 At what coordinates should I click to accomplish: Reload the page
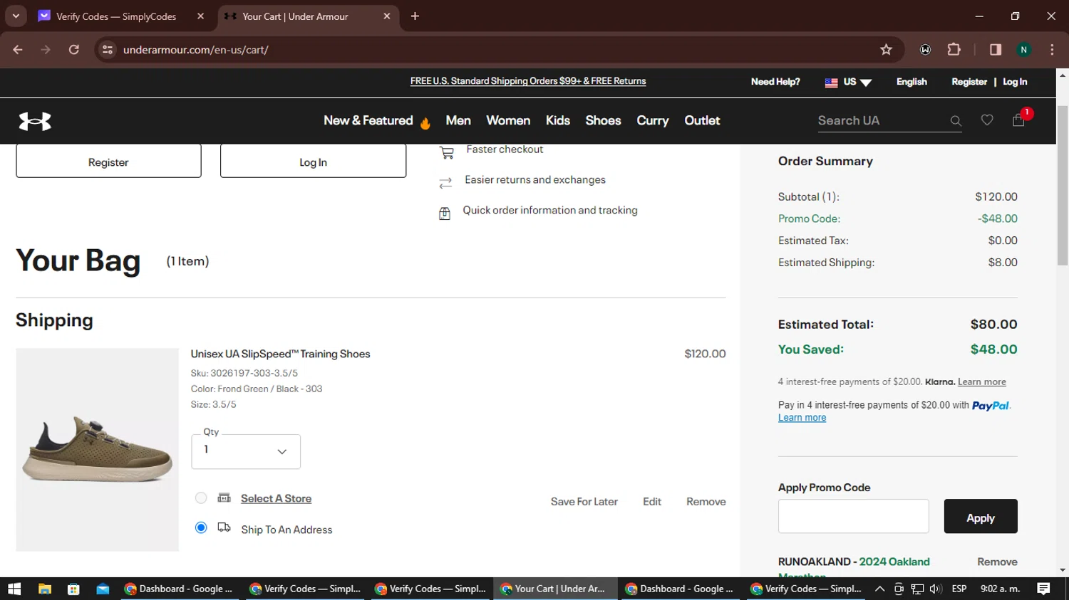73,49
